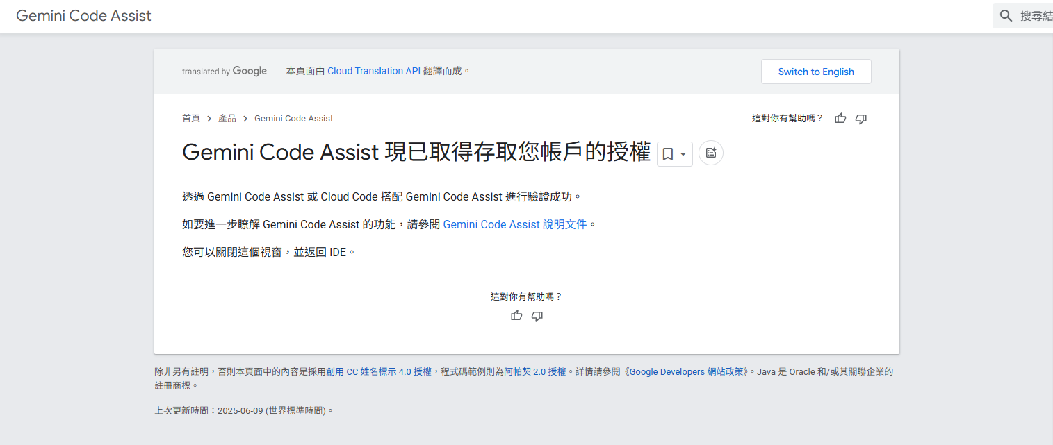Go to 首頁 breadcrumb
The width and height of the screenshot is (1053, 445).
(x=191, y=119)
